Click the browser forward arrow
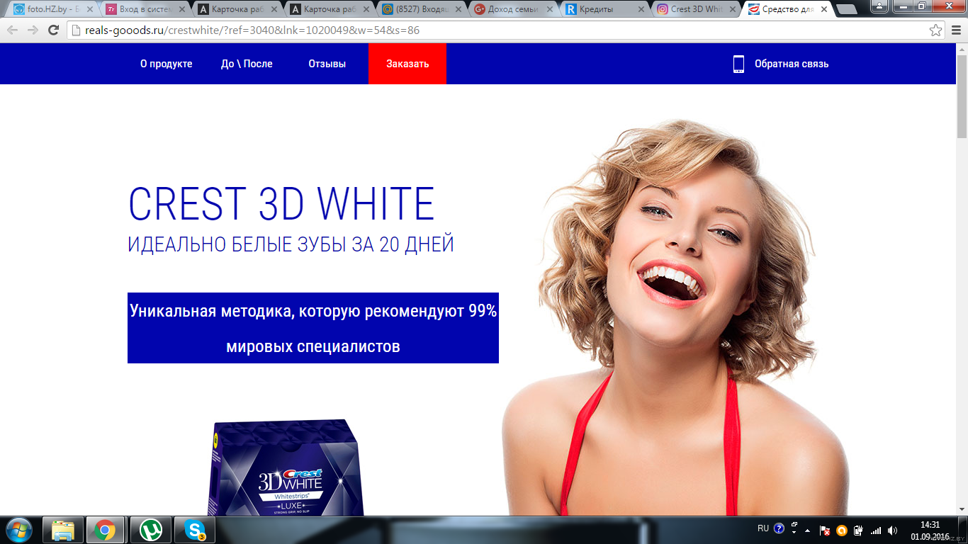This screenshot has height=544, width=968. pos(33,30)
